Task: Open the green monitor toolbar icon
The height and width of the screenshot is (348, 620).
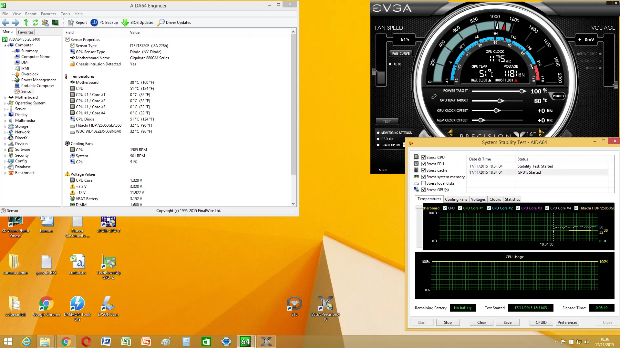Action: click(x=55, y=23)
